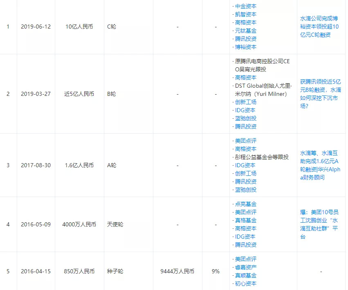Select text DST Global创始人尤里·米尔纳
This screenshot has height=290, width=348.
click(x=263, y=90)
